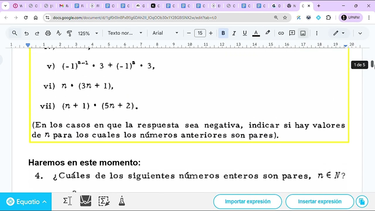This screenshot has width=375, height=211.
Task: Click the right indent marker on ruler
Action: click(x=346, y=46)
